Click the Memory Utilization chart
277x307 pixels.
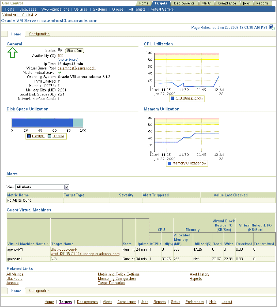point(186,135)
